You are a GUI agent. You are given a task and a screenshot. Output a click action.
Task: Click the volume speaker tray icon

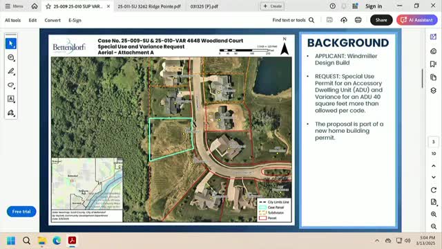click(x=407, y=241)
